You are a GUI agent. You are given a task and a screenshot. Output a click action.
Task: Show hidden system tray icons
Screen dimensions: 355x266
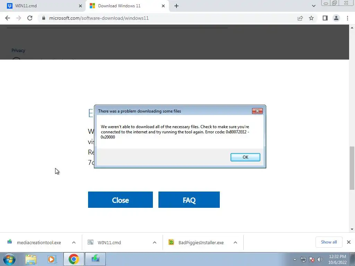[295, 260]
